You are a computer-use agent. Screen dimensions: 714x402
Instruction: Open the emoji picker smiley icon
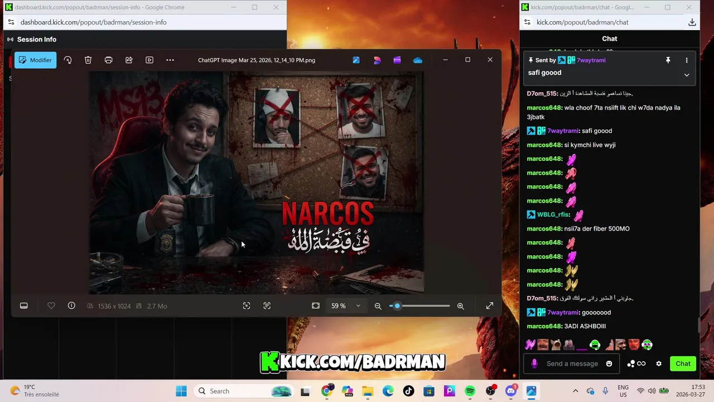(x=609, y=363)
